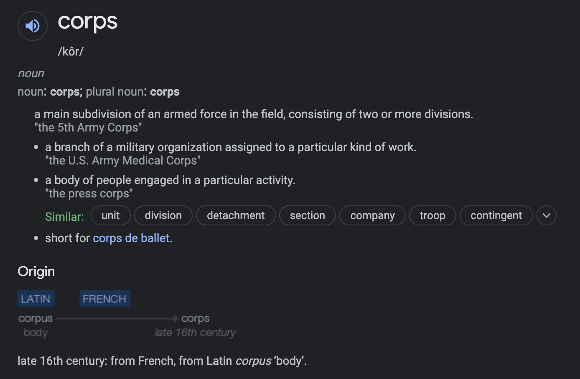Click the 'detachment' synonym chip
Viewport: 580px width, 379px height.
pyautogui.click(x=236, y=216)
